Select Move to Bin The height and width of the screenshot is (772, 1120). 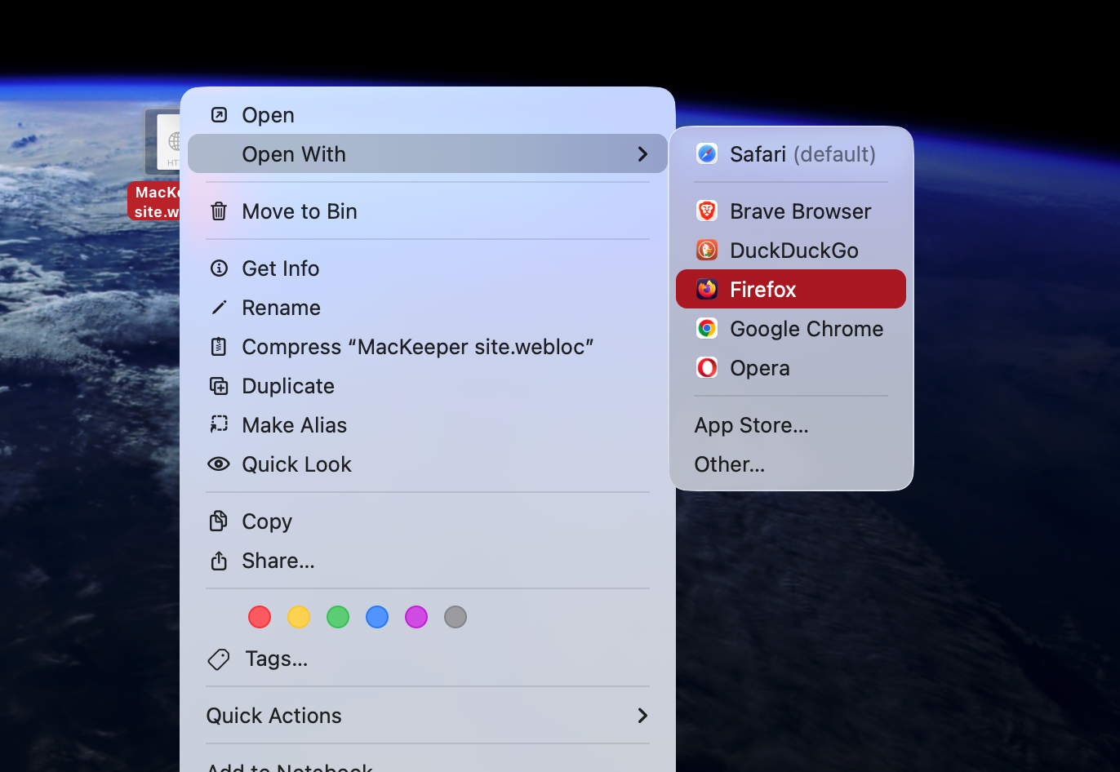(428, 211)
